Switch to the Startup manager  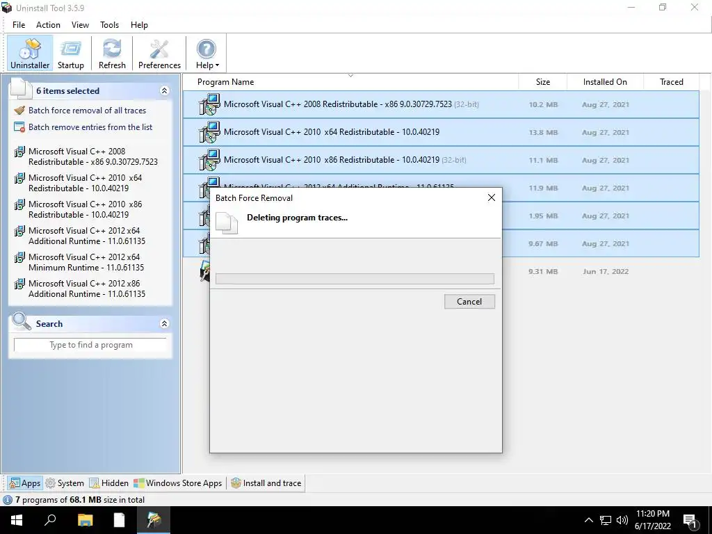click(71, 53)
